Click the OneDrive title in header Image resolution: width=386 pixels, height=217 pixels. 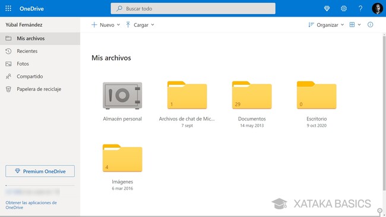(31, 9)
